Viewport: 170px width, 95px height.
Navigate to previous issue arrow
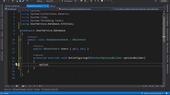click(x=30, y=86)
